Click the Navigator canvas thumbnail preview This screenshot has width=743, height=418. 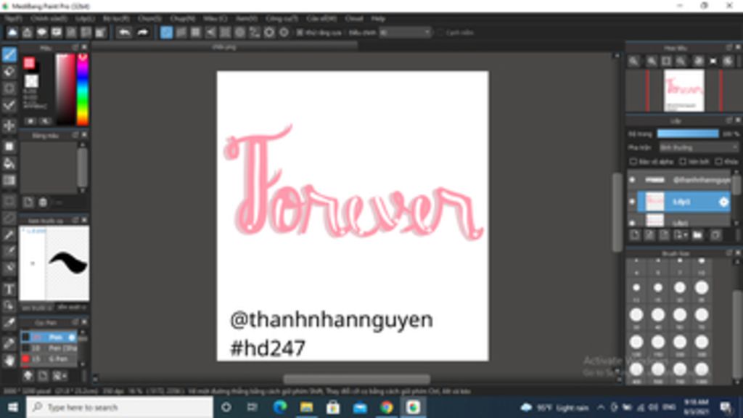point(684,90)
